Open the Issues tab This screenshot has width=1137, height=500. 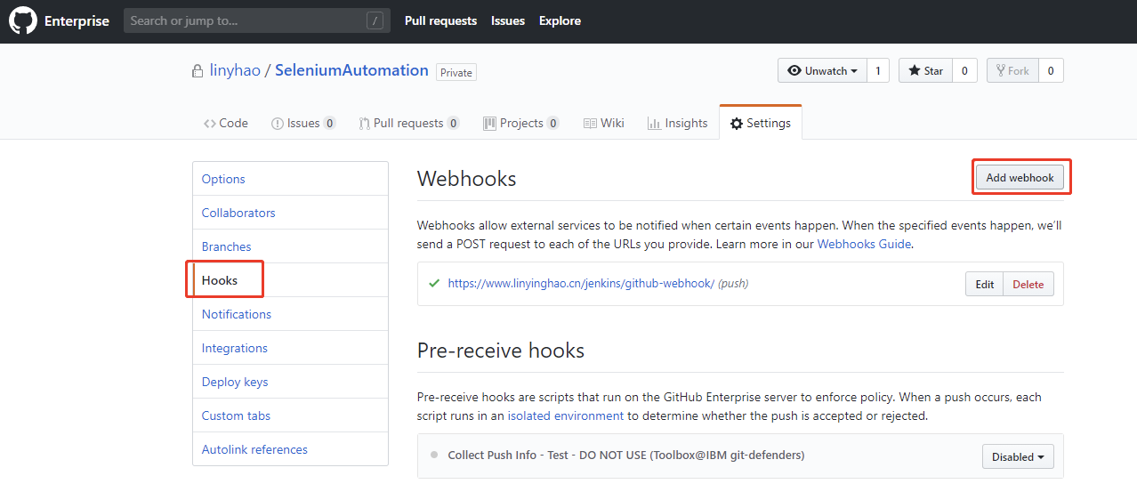click(302, 123)
